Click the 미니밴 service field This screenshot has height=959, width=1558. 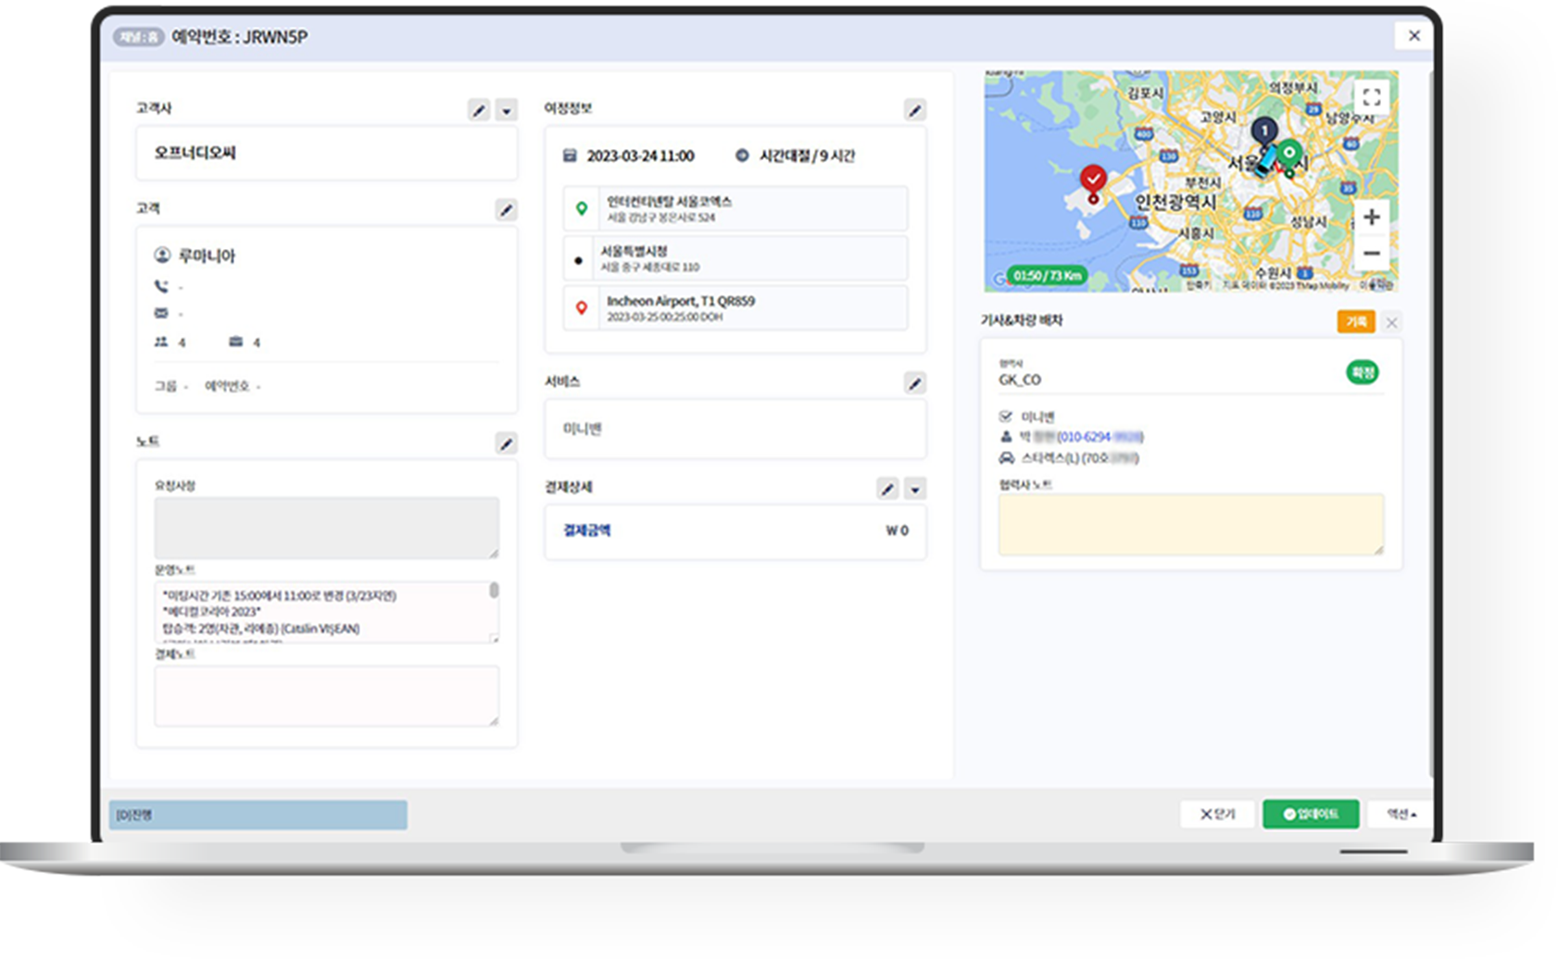[735, 429]
